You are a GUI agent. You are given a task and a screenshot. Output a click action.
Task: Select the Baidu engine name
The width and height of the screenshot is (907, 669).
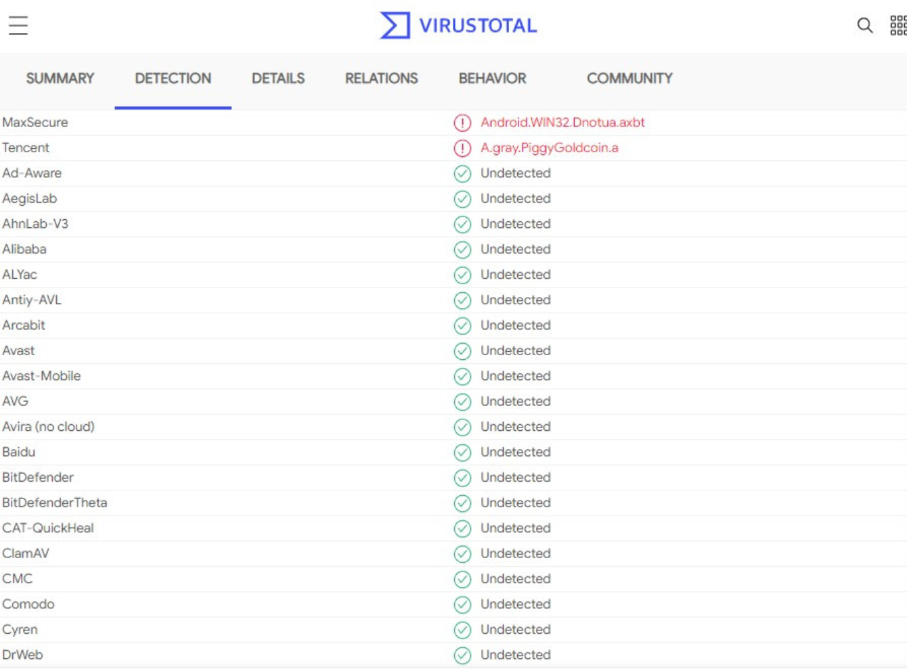(19, 452)
